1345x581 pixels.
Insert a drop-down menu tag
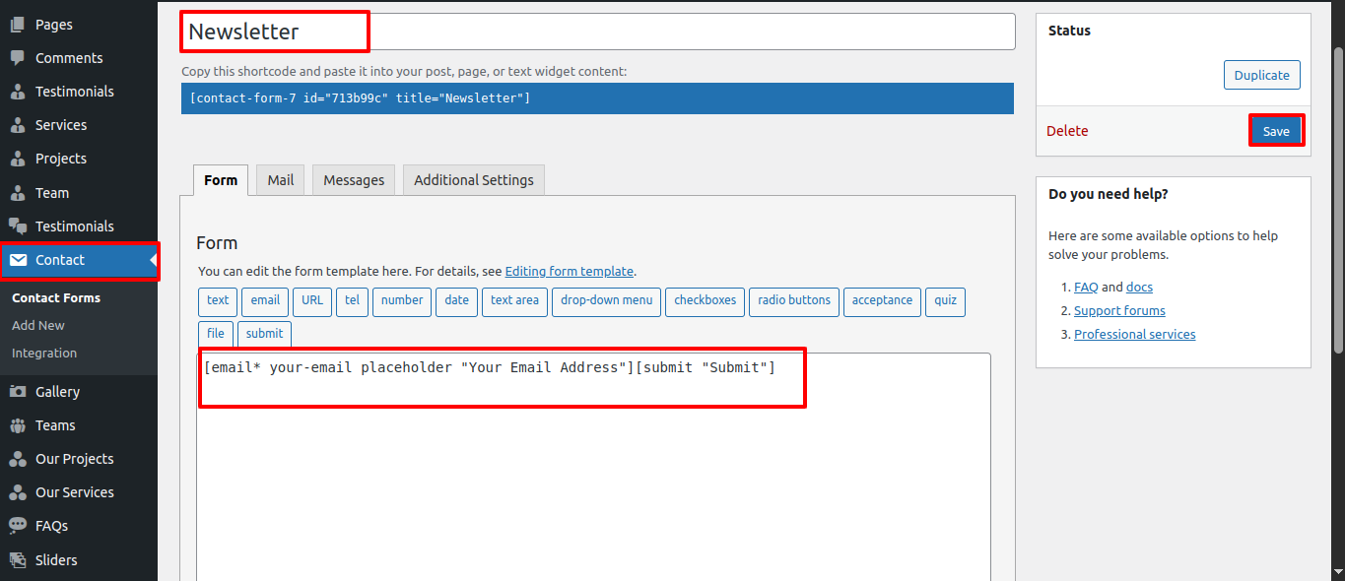point(607,301)
